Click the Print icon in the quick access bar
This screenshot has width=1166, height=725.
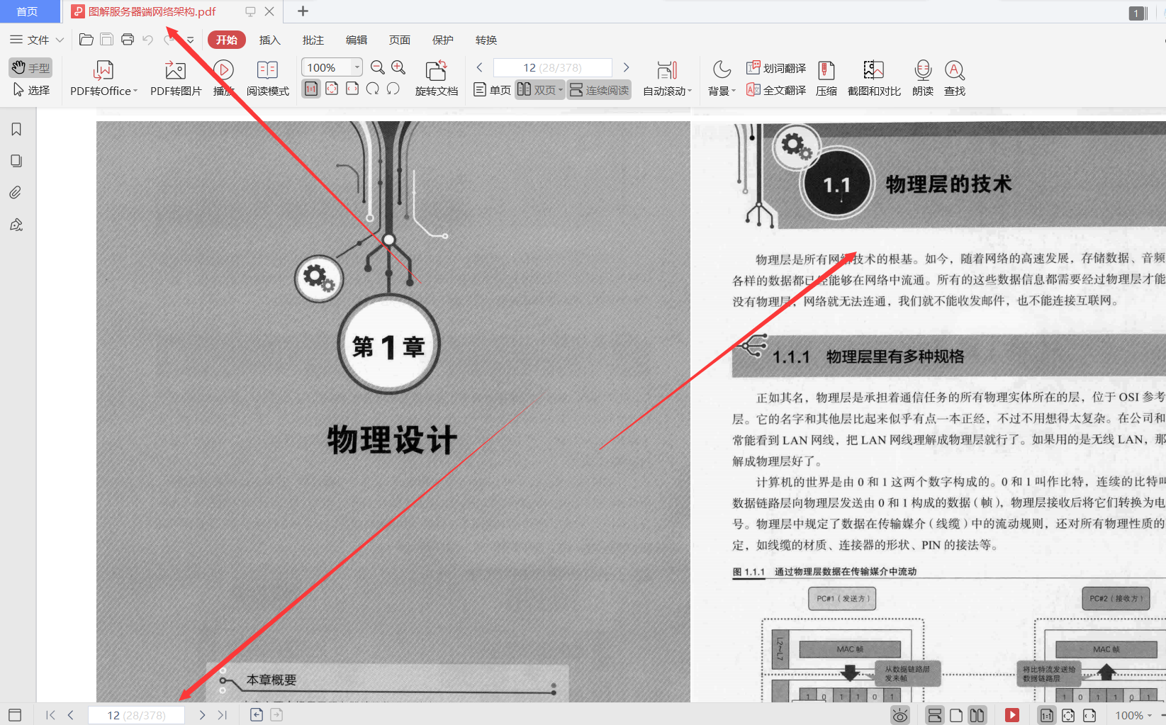[128, 40]
